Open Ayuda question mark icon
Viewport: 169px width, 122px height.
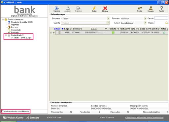pos(161,8)
